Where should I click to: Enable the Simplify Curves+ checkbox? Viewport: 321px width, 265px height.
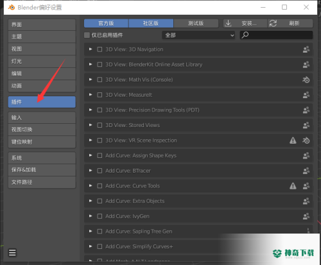click(x=100, y=246)
